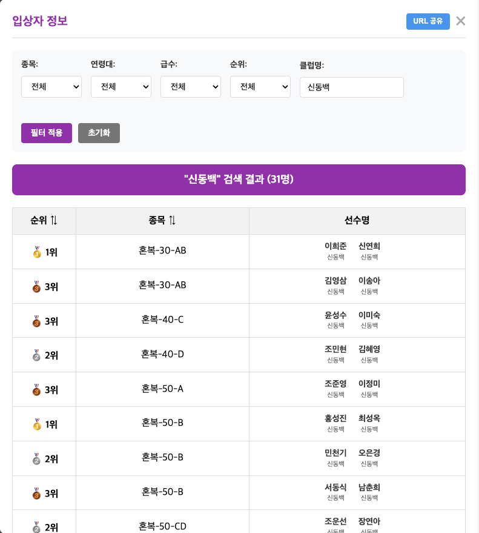479x533 pixels.
Task: Click the silver medal icon in 혼복-40-D row
Action: click(37, 355)
